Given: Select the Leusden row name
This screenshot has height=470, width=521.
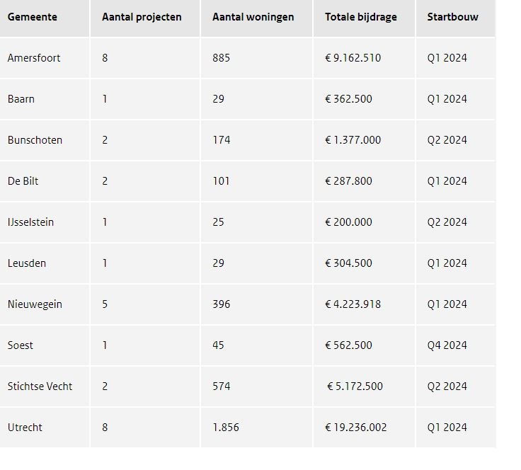Looking at the screenshot, I should pyautogui.click(x=27, y=263).
